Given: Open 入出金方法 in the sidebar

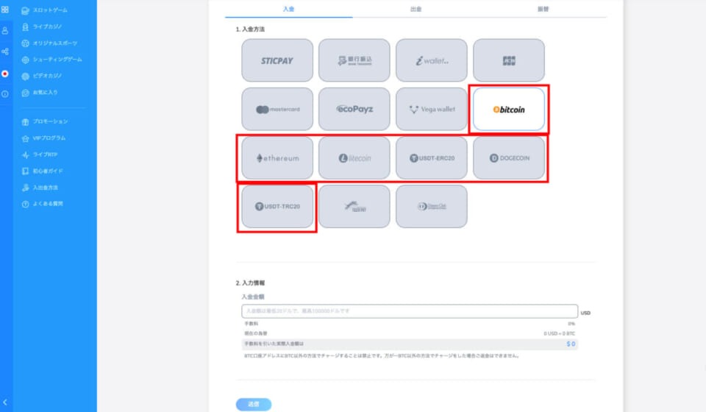Looking at the screenshot, I should click(39, 188).
